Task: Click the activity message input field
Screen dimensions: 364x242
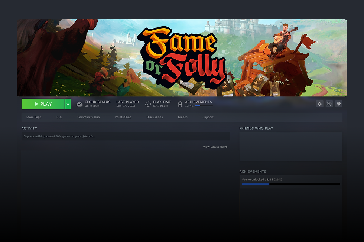Action: click(x=126, y=136)
